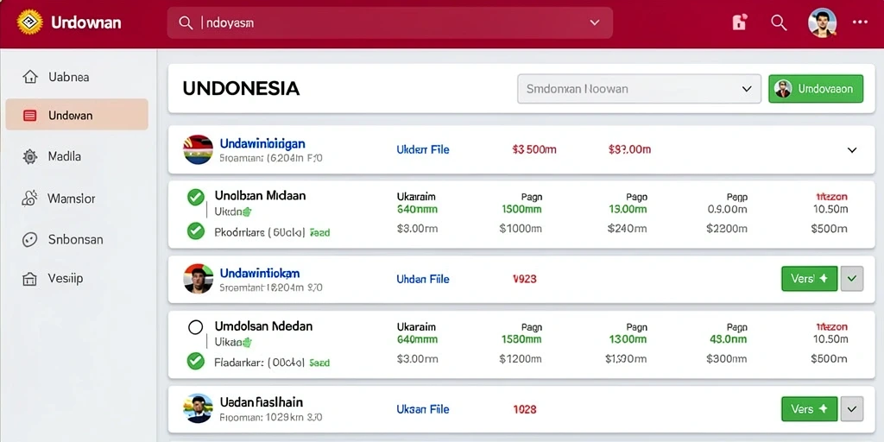Click the Uadan fiaslhain row title
The image size is (884, 442).
click(x=261, y=402)
